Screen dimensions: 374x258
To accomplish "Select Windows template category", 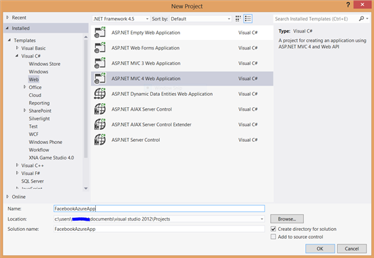I will tap(38, 72).
